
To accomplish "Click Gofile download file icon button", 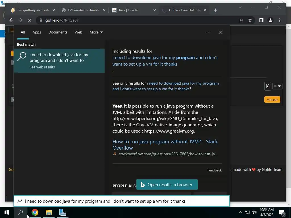I will (268, 86).
